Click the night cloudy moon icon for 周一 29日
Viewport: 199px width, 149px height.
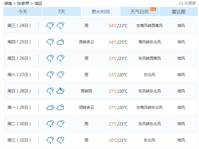pyautogui.click(x=61, y=107)
